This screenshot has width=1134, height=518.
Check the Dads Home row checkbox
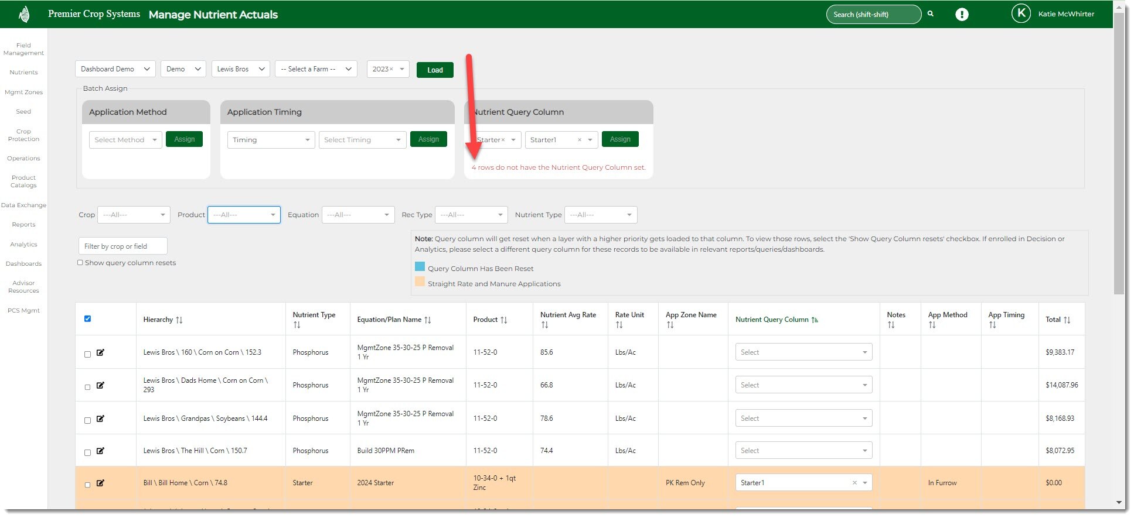point(88,387)
